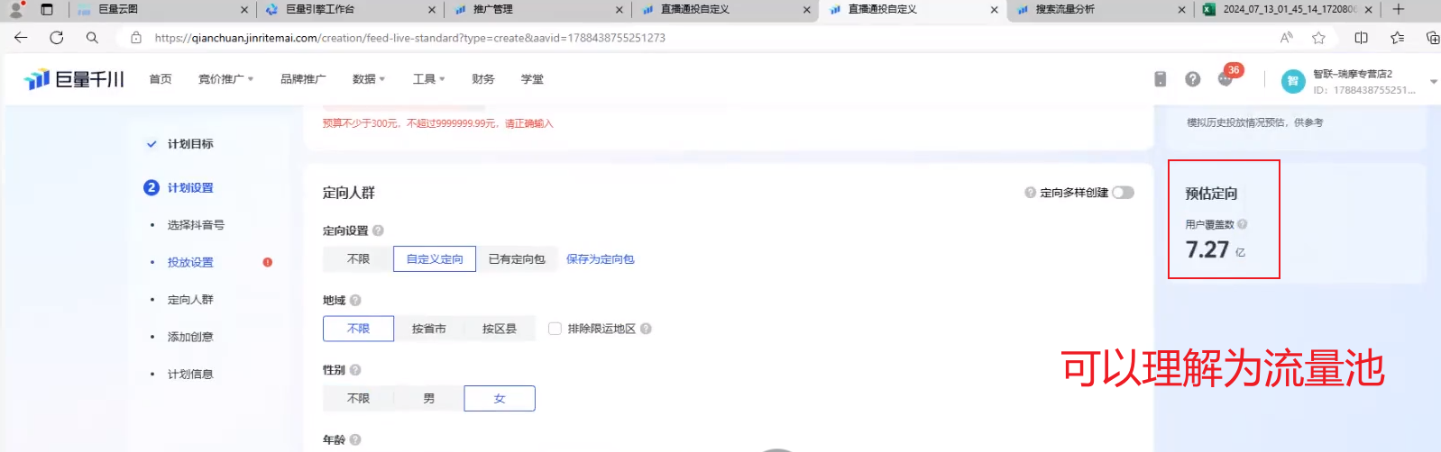Viewport: 1441px width, 452px height.
Task: Switch to the 搜索流量分析 browser tab
Action: [1064, 10]
